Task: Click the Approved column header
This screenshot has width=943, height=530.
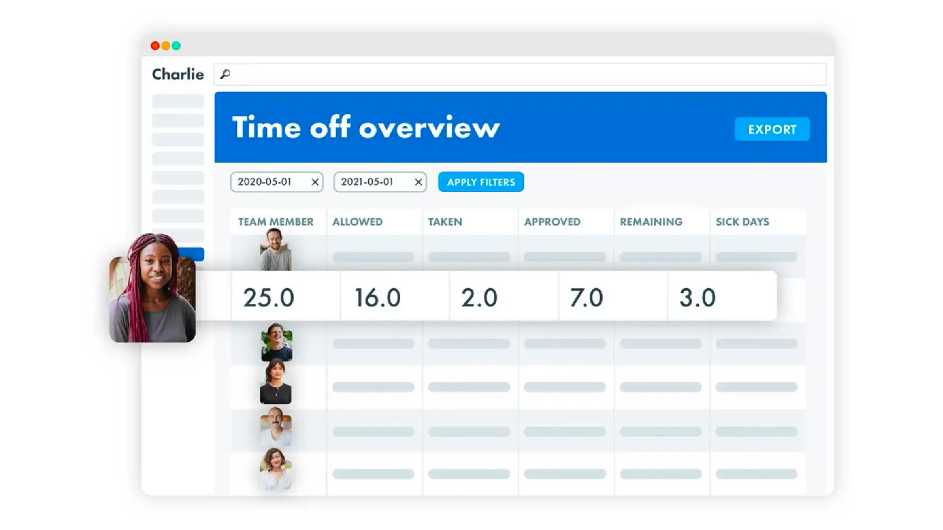Action: [552, 221]
